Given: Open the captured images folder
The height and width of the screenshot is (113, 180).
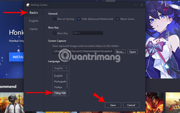Looking at the screenshot, I should click(x=132, y=52).
